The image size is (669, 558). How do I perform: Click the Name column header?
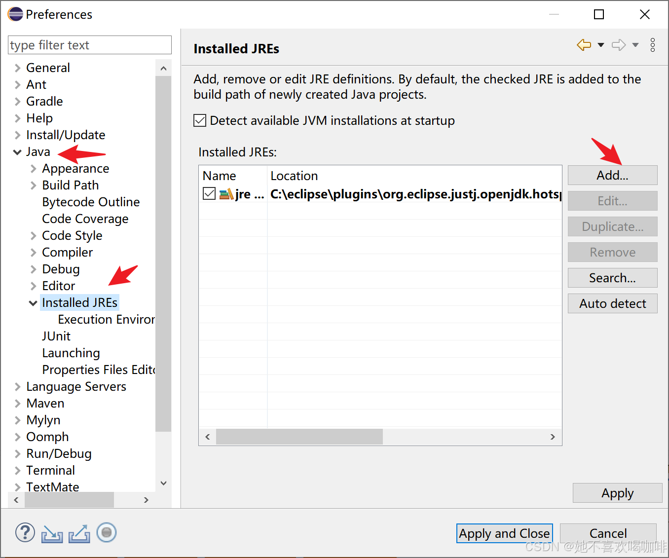[x=233, y=176]
